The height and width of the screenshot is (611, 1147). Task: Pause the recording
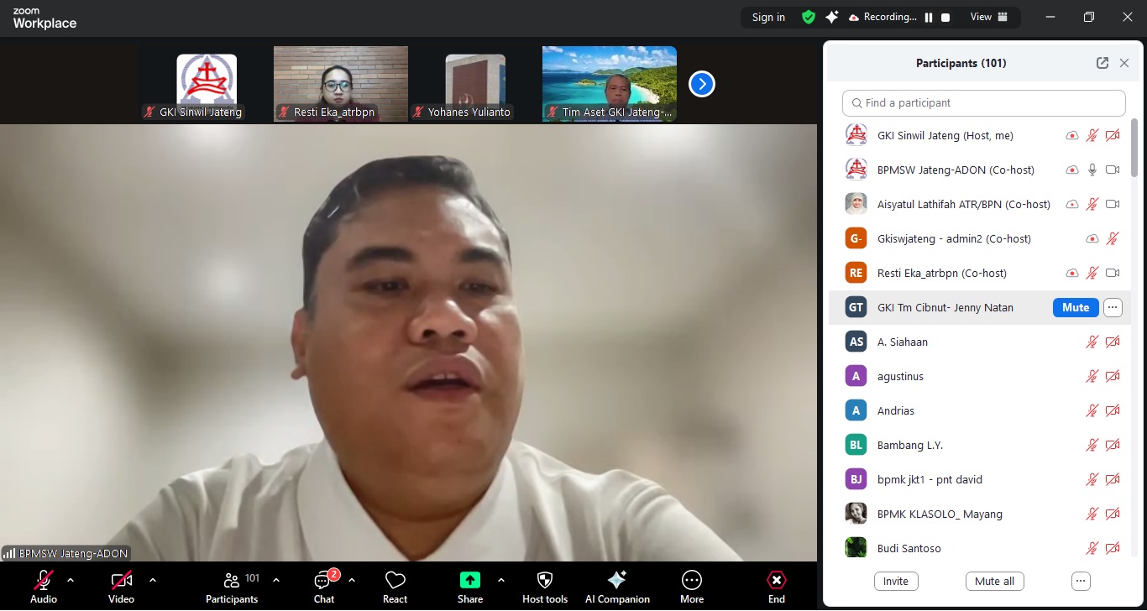[929, 17]
